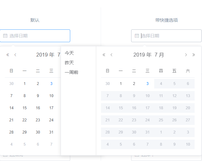Select July 10 in the 默认 calendar
The width and height of the screenshot is (202, 161).
click(x=51, y=96)
